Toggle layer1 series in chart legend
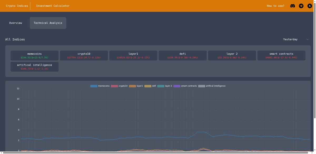316x154 pixels. (136, 86)
